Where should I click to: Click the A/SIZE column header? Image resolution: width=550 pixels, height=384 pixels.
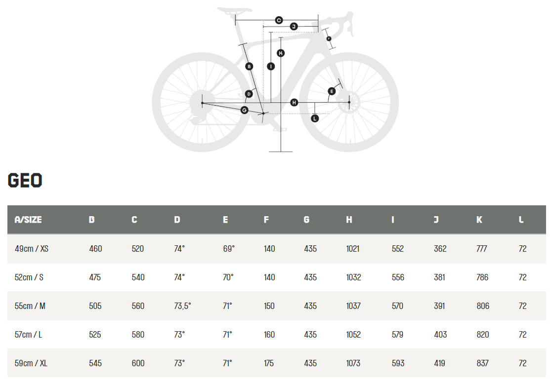pyautogui.click(x=28, y=220)
